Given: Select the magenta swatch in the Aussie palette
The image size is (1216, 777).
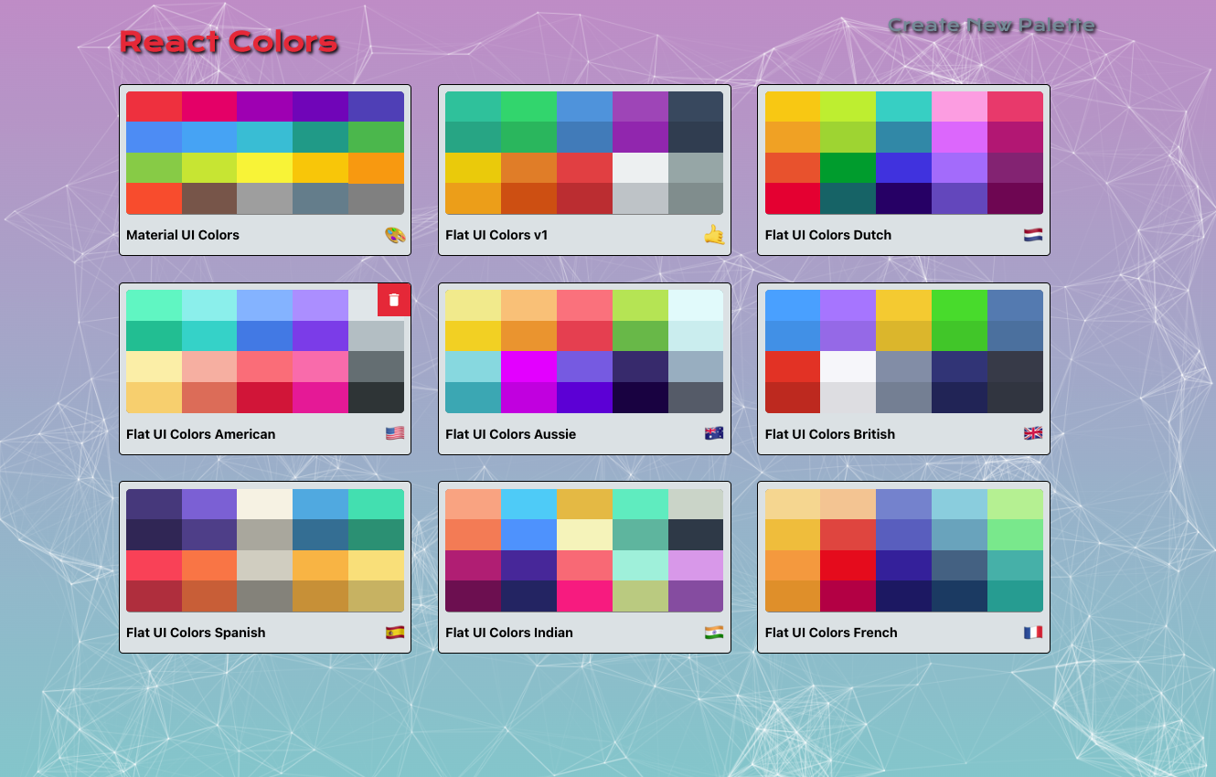Looking at the screenshot, I should [x=528, y=366].
